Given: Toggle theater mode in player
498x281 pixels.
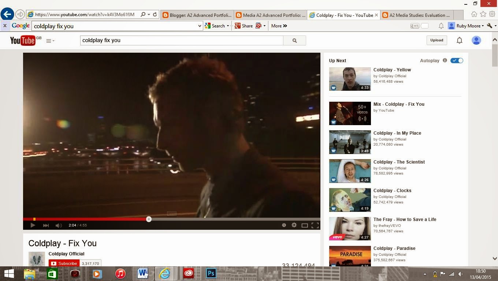Looking at the screenshot, I should [x=305, y=225].
